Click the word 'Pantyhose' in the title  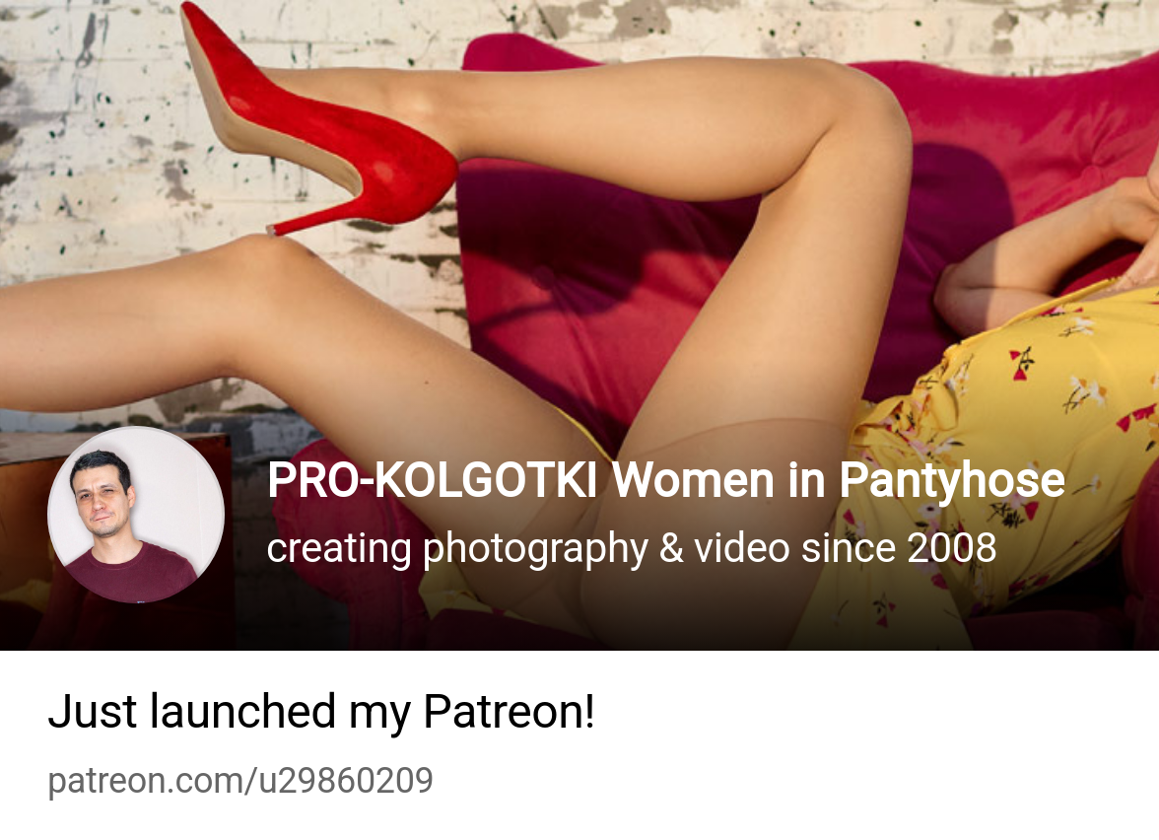[952, 482]
